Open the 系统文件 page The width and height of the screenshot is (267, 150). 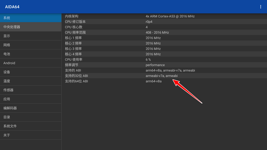click(31, 126)
